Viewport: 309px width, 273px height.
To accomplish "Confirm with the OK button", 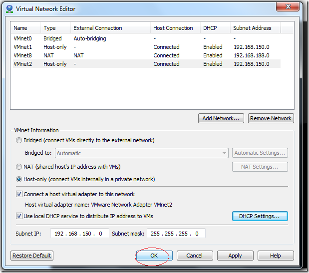I will (154, 256).
